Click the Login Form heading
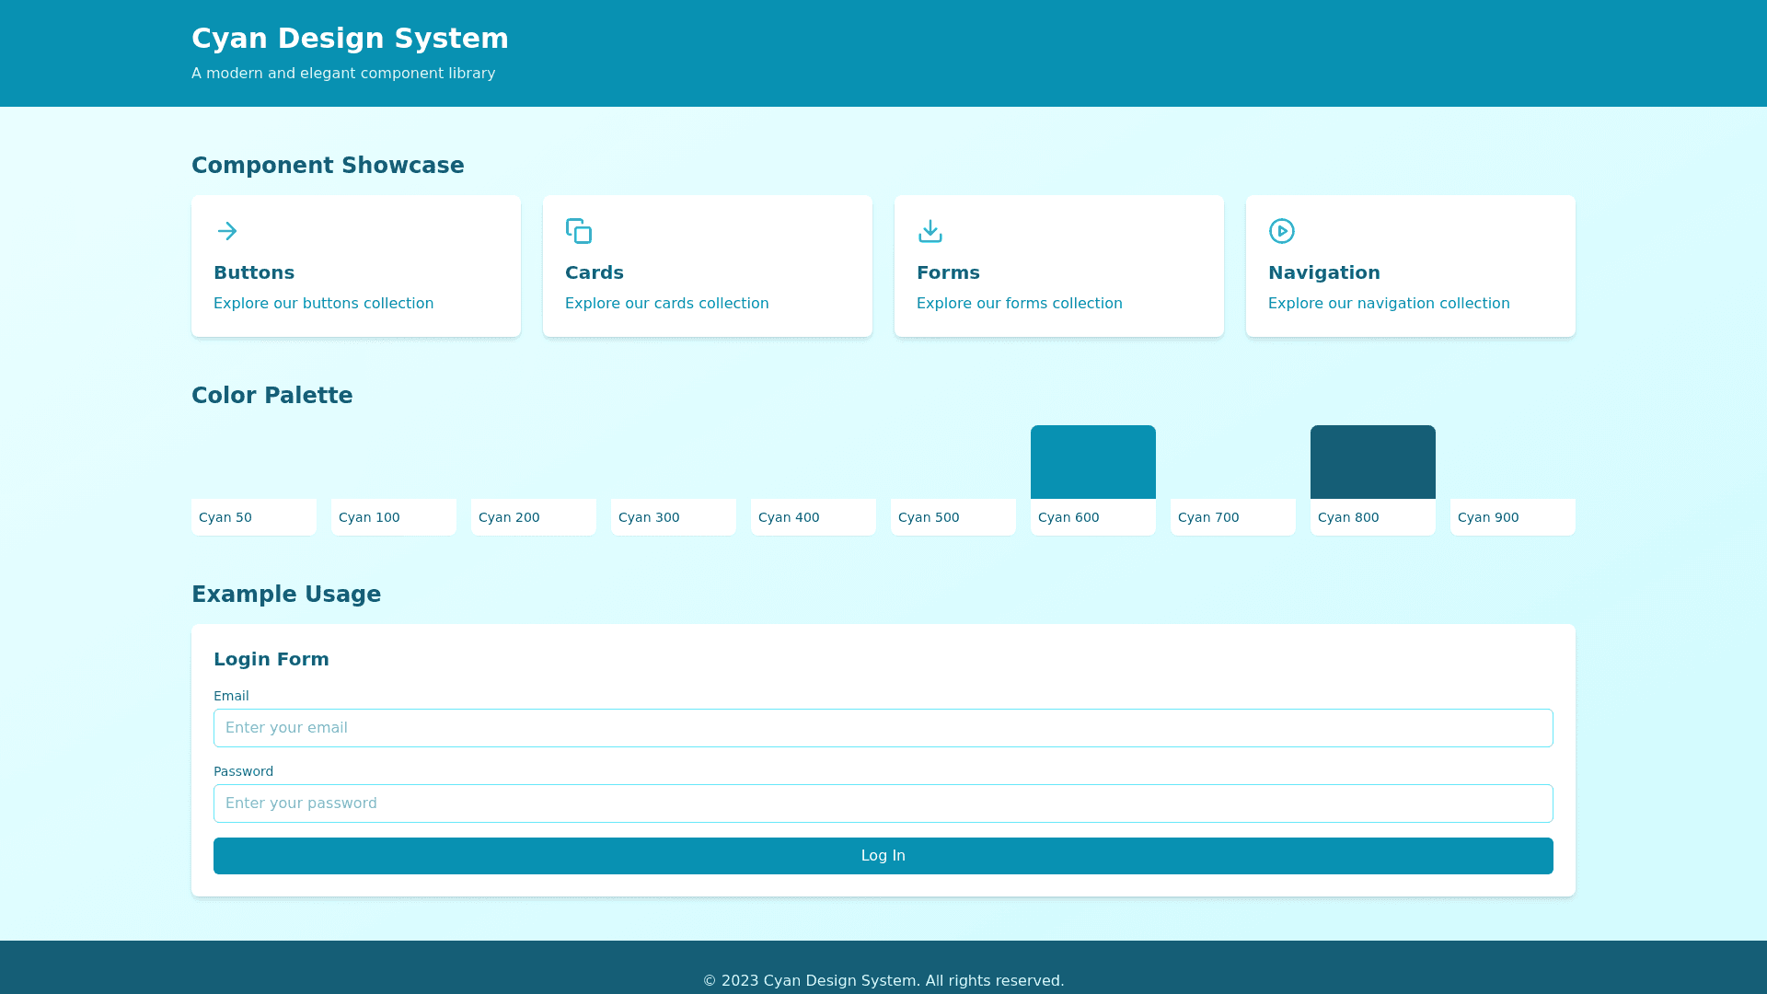The image size is (1767, 994). tap(271, 659)
